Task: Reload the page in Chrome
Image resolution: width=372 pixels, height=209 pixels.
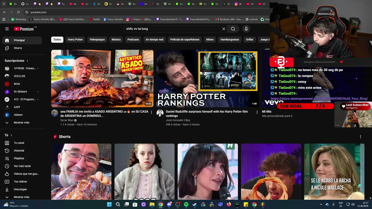Action: 18,12
